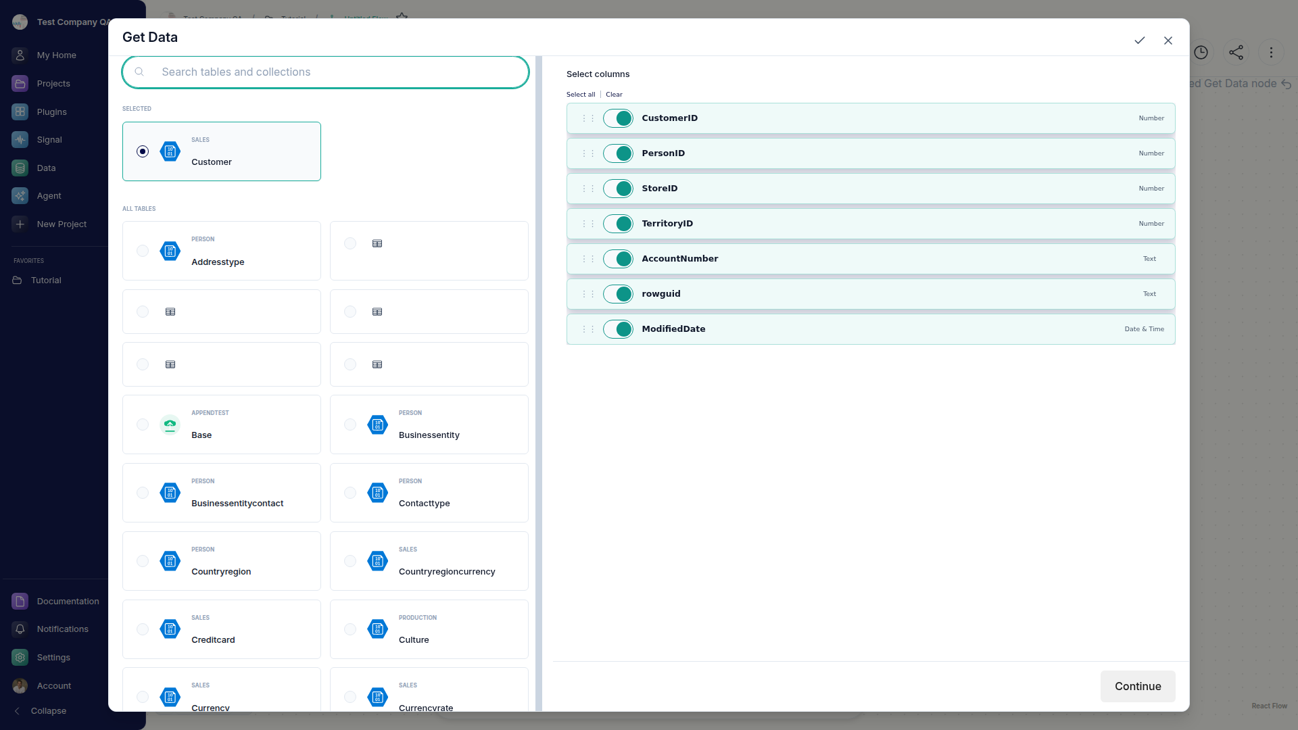Toggle rowguid column off
The width and height of the screenshot is (1298, 730).
coord(618,294)
